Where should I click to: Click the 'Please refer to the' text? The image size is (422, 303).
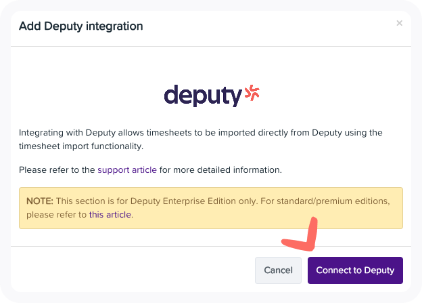point(57,170)
